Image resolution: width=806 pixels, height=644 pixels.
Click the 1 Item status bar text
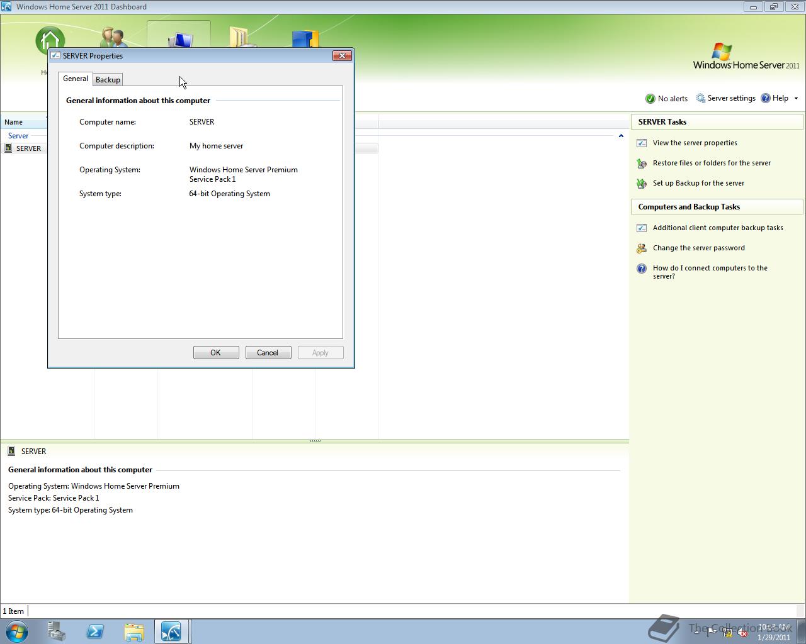coord(13,611)
